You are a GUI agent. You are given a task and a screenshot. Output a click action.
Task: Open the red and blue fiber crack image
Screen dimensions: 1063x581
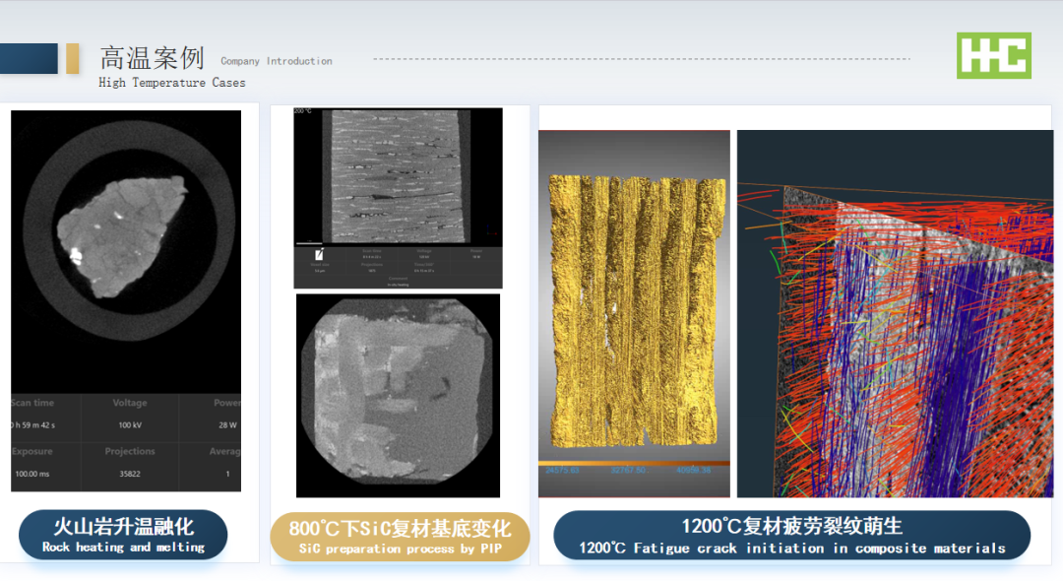(x=895, y=313)
